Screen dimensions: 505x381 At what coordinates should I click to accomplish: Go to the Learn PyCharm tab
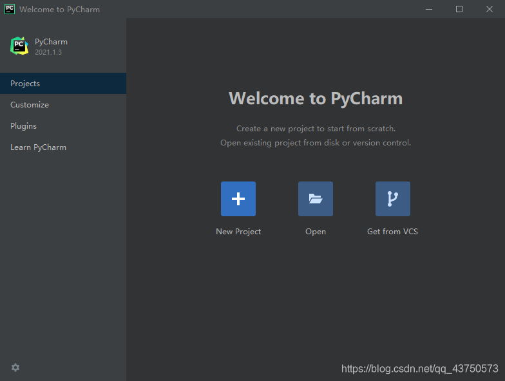pyautogui.click(x=63, y=147)
